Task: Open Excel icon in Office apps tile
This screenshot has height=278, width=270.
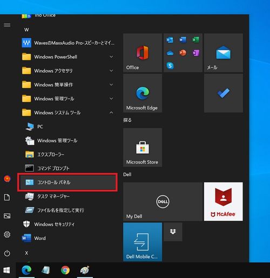Action: point(195,40)
